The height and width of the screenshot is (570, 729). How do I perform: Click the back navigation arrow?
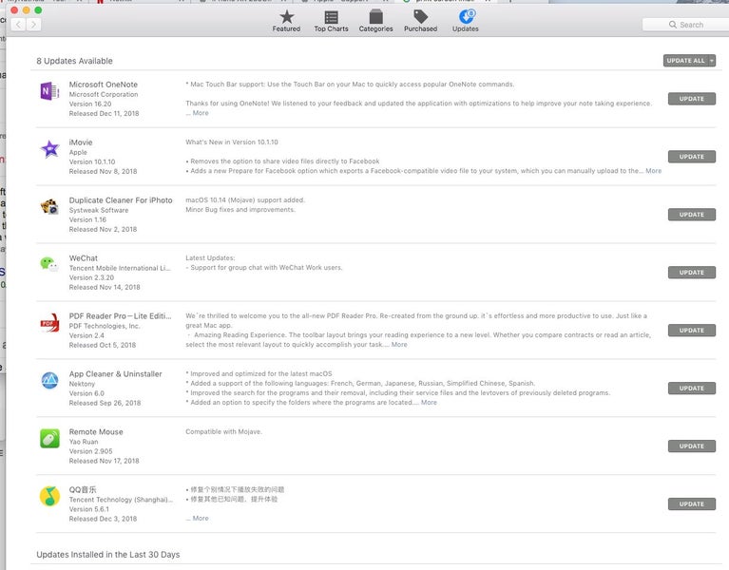18,25
